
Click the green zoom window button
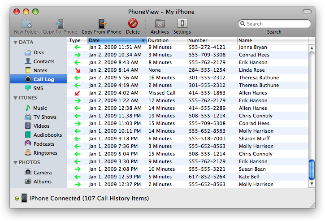click(35, 12)
